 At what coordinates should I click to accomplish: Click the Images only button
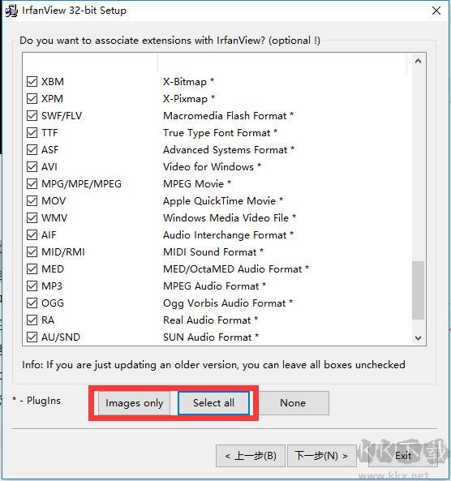(x=134, y=403)
